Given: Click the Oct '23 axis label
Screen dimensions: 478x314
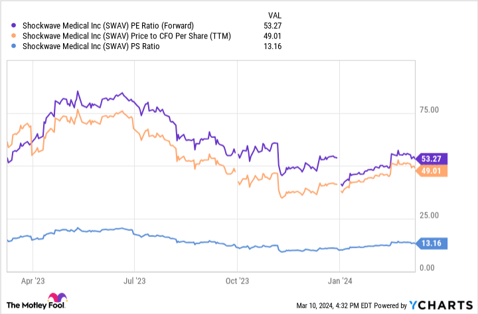Looking at the screenshot, I should point(237,281).
